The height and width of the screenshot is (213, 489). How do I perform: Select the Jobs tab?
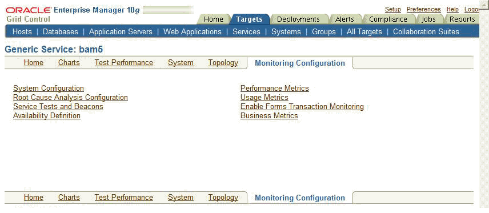click(428, 19)
